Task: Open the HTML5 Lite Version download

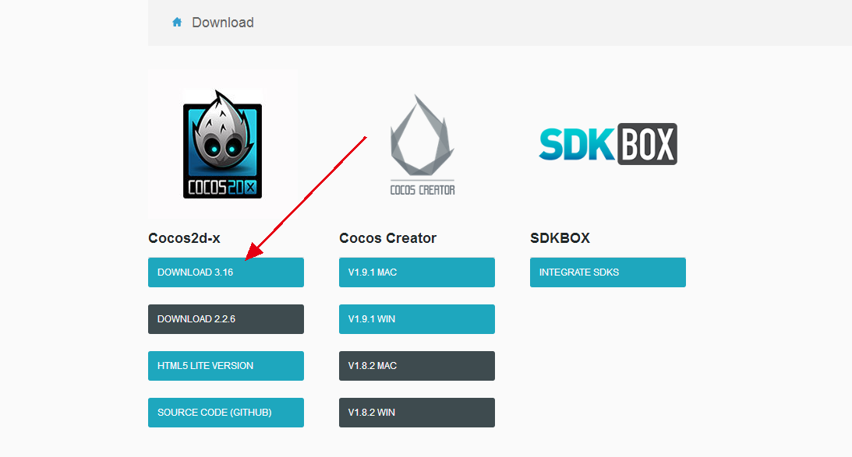Action: pyautogui.click(x=226, y=365)
